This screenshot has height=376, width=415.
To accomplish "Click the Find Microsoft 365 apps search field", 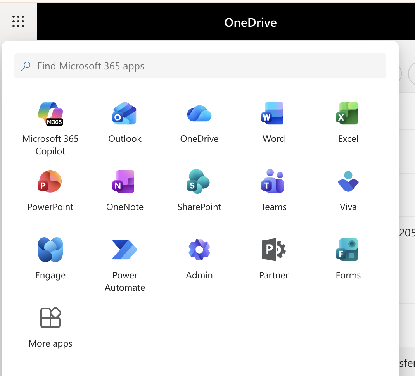I will click(200, 66).
